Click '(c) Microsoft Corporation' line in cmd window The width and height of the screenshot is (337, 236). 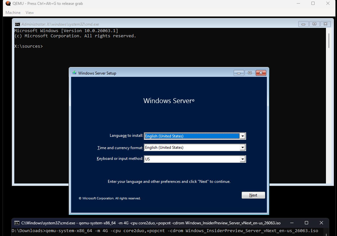[75, 36]
